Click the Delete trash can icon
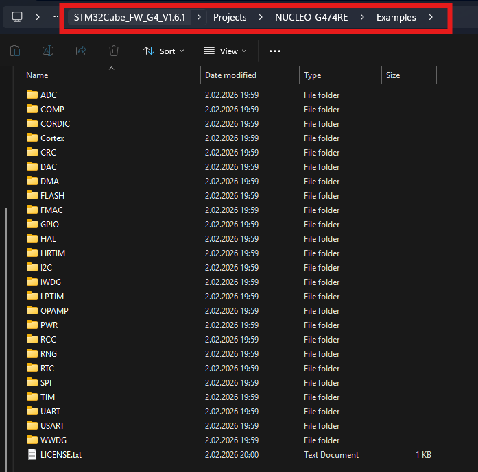 [x=114, y=51]
